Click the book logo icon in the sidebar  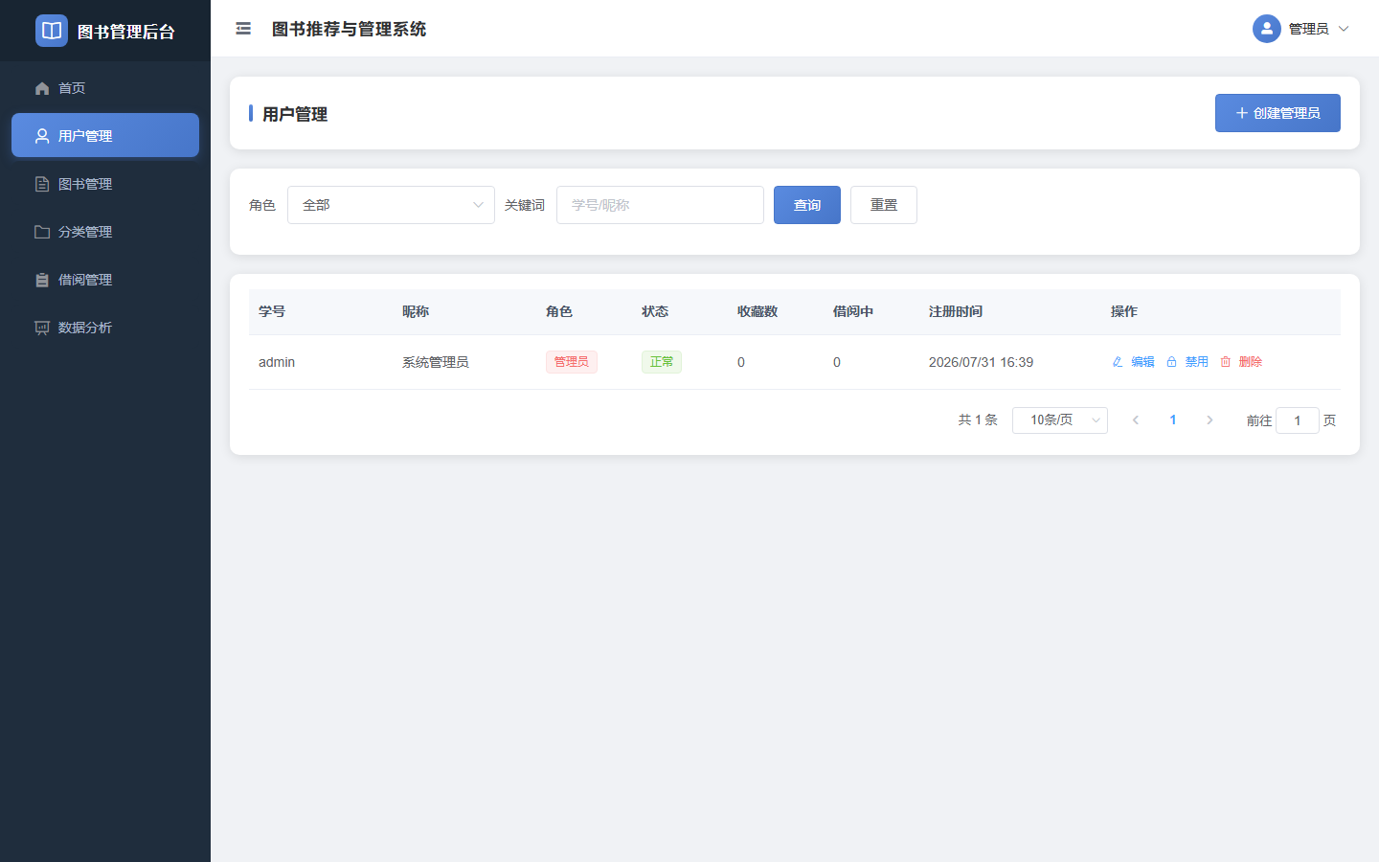52,31
